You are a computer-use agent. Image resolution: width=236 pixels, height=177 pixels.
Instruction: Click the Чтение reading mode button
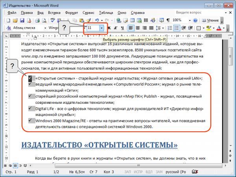tap(210, 20)
